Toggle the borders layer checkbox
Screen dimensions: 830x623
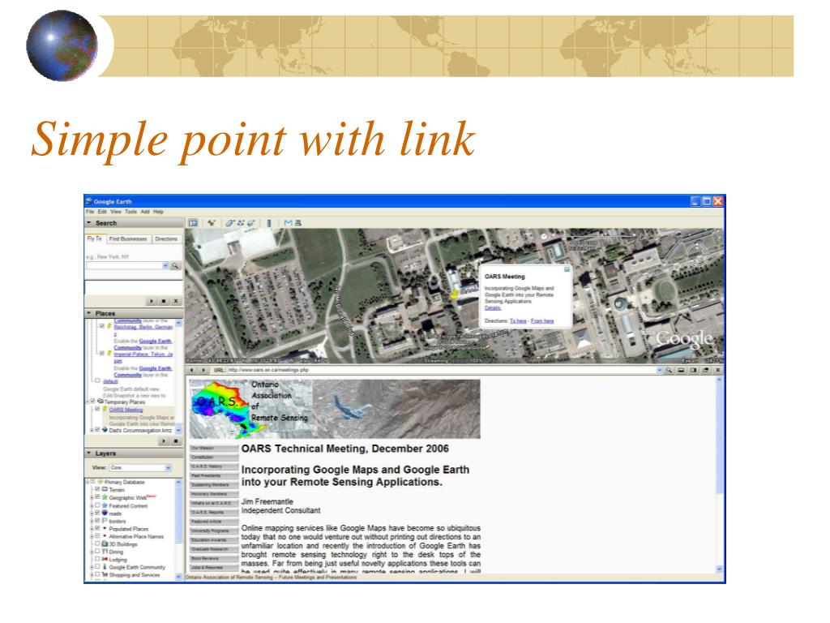[x=97, y=520]
